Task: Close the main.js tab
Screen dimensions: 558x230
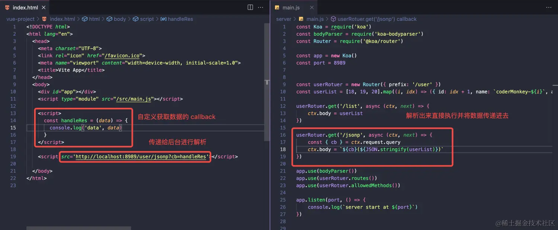Action: coord(312,7)
